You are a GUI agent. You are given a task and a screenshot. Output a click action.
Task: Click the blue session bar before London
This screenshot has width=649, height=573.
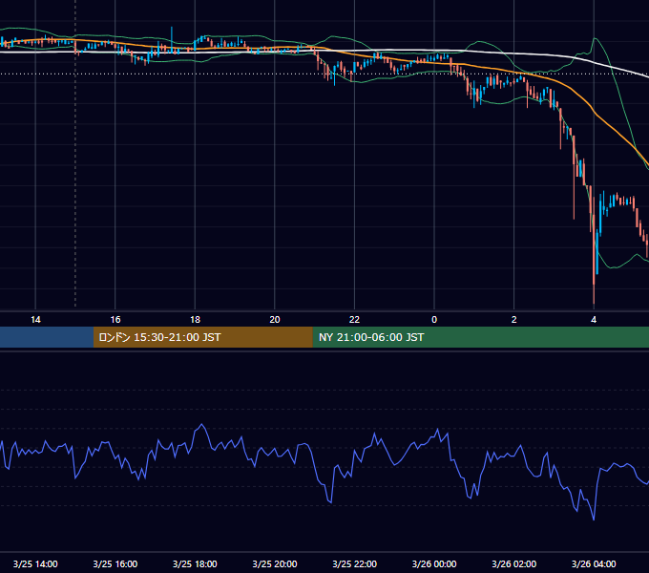point(47,337)
